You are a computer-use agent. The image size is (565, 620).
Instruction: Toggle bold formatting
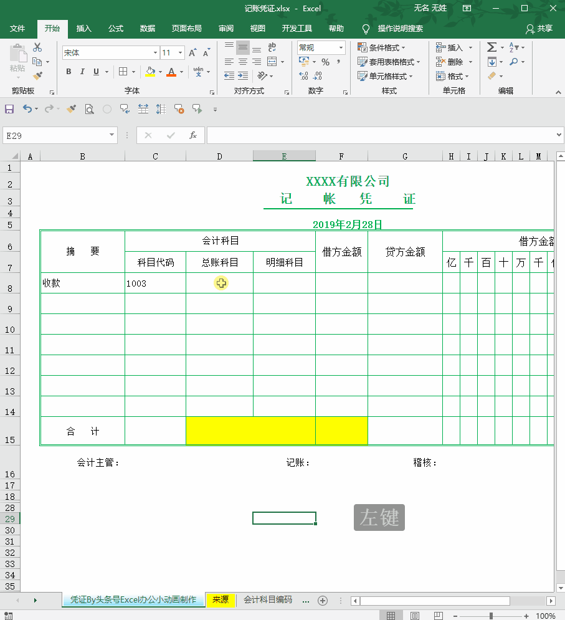69,72
